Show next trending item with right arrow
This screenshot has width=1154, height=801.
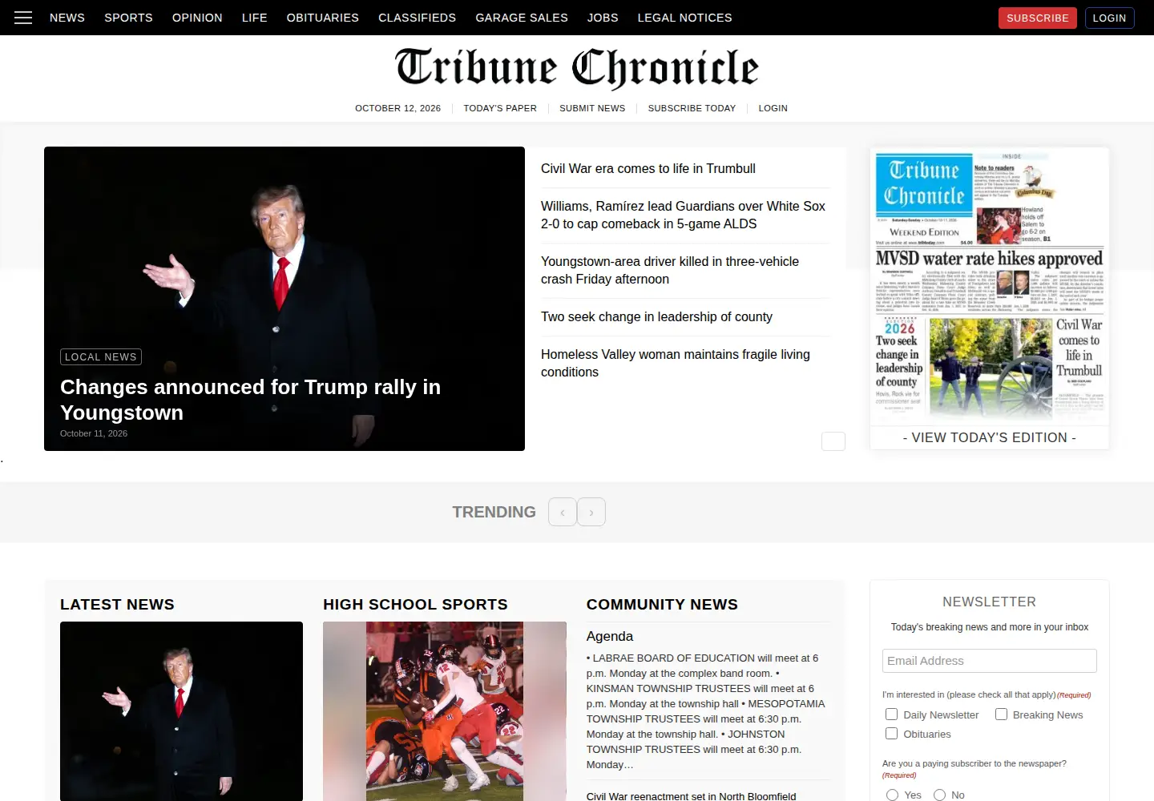[591, 512]
